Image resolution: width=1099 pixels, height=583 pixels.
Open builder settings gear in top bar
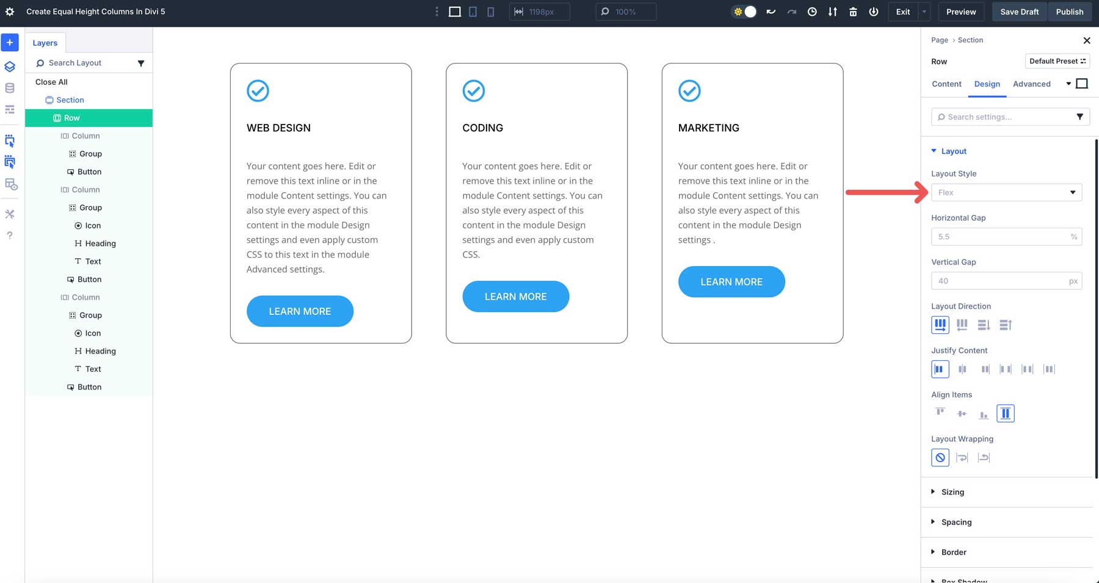click(x=10, y=12)
